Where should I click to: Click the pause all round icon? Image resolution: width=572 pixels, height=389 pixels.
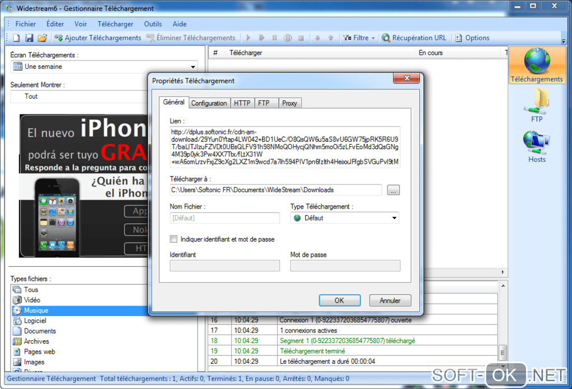click(288, 38)
